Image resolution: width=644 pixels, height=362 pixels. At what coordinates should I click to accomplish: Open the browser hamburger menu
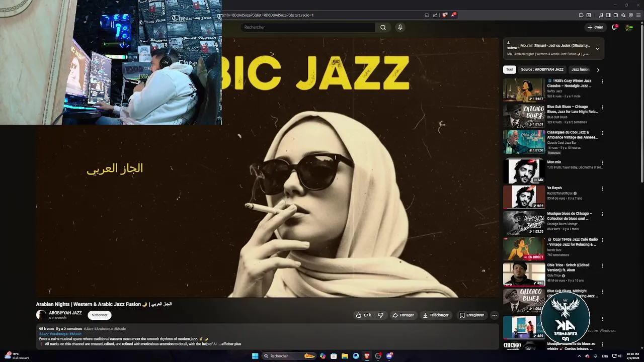pos(638,15)
